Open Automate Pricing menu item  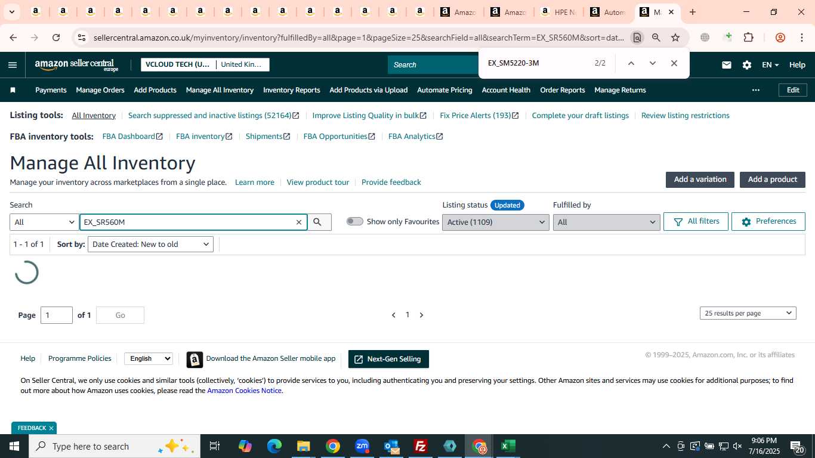click(x=444, y=90)
